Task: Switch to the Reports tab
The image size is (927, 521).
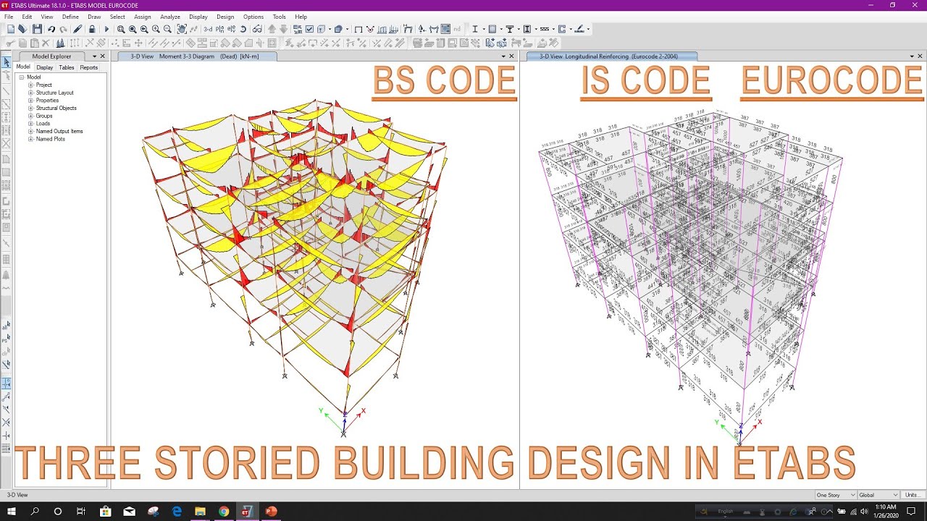Action: coord(89,67)
